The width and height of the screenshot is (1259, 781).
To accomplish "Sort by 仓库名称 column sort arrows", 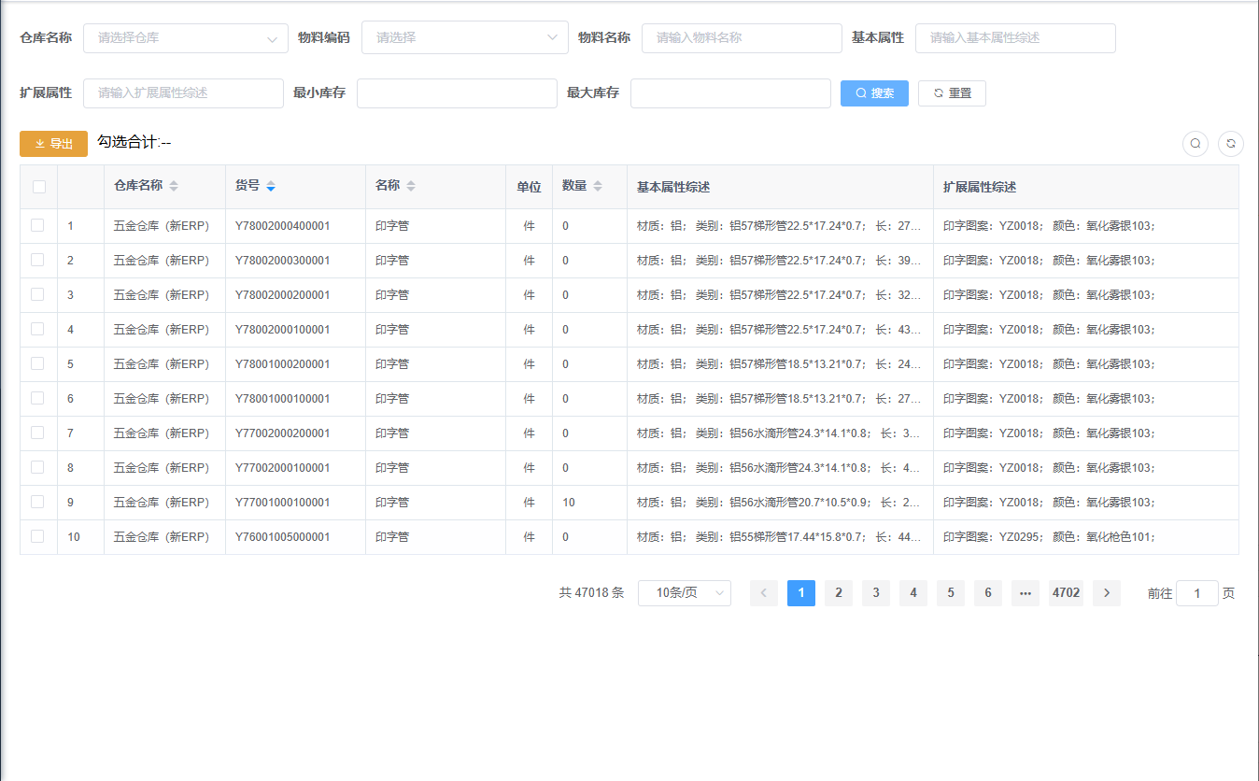I will pos(174,187).
